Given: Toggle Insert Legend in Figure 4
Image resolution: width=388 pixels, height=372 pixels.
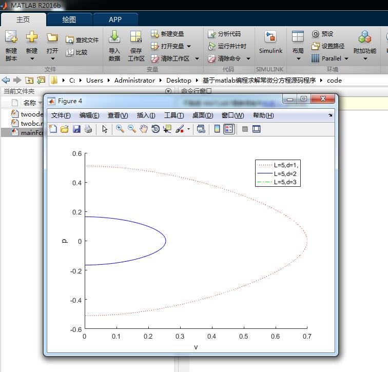Looking at the screenshot, I should 229,129.
